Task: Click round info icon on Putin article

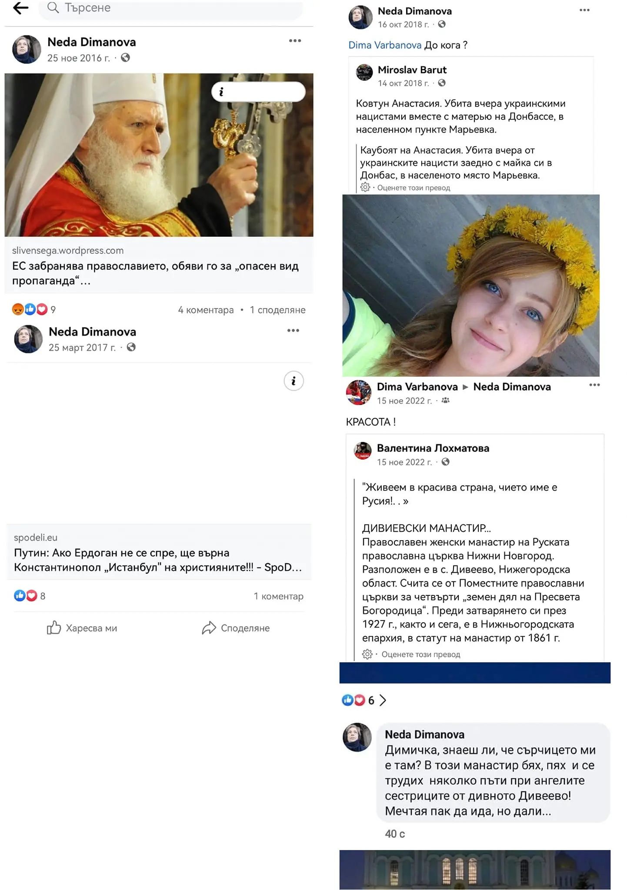Action: tap(293, 381)
